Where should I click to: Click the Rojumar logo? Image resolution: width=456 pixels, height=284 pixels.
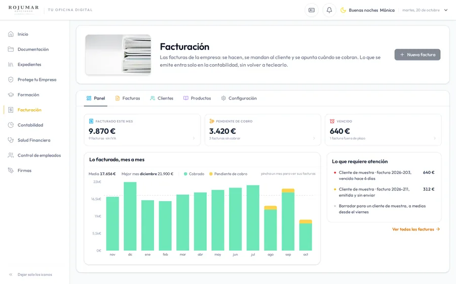23,10
